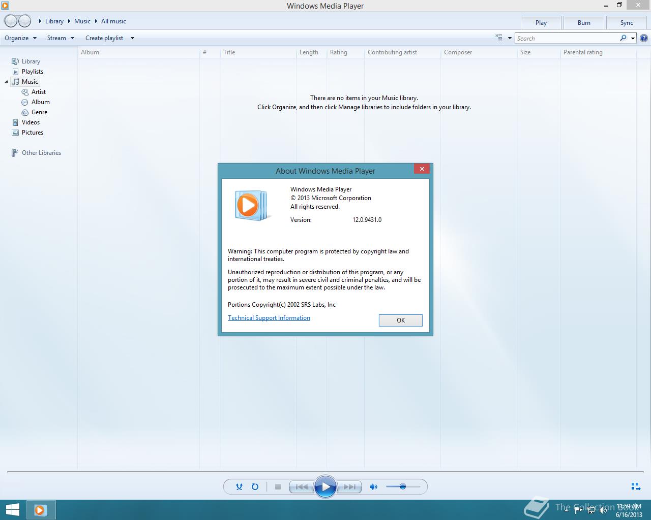Open the Organize menu
This screenshot has width=651, height=520.
[21, 38]
